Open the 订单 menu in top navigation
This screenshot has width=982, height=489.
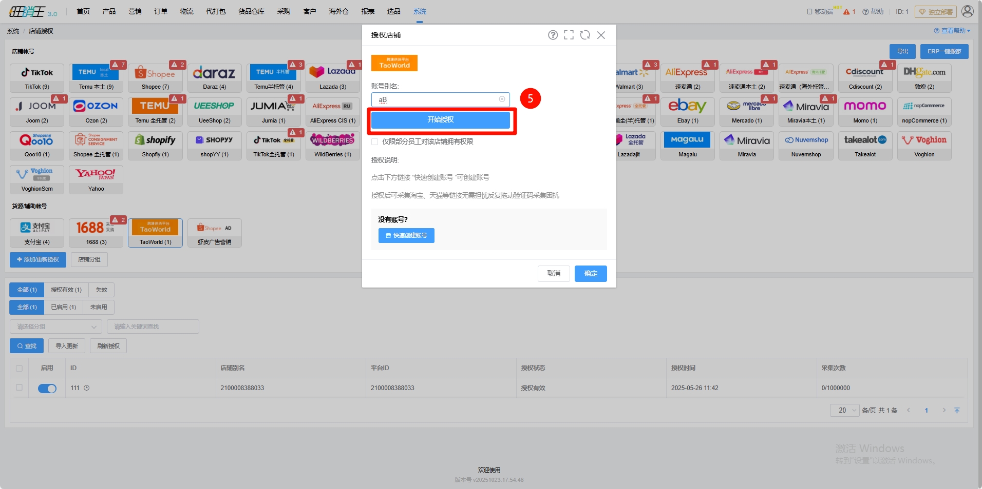[x=161, y=11]
